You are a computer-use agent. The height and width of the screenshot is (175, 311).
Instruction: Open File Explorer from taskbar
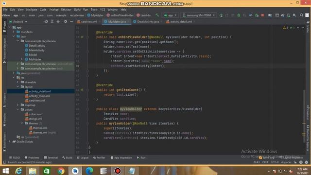(x=33, y=171)
